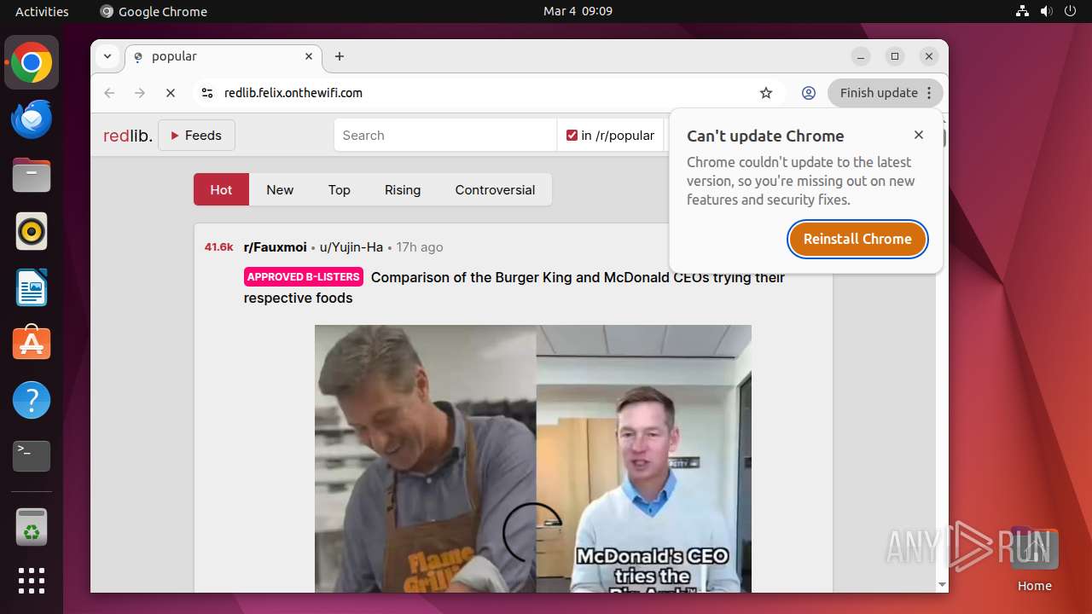Go back in browser history
This screenshot has width=1092, height=614.
click(109, 93)
